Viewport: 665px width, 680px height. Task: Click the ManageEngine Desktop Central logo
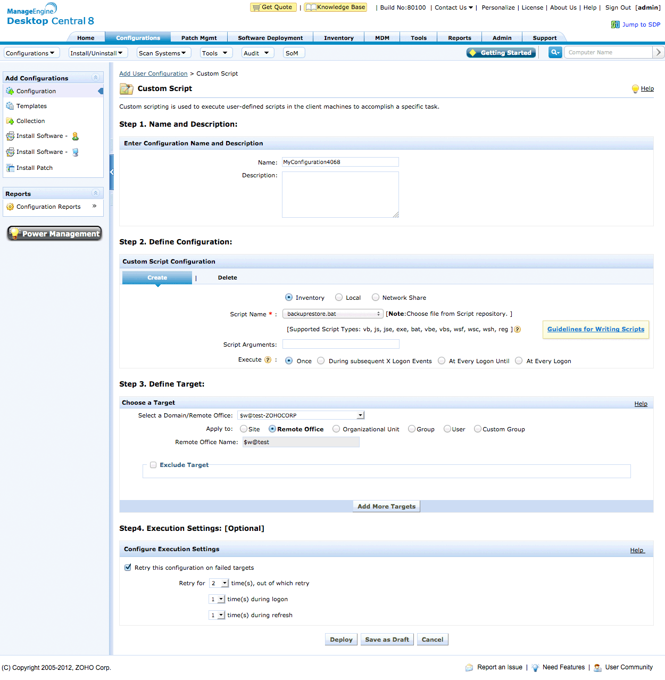(50, 15)
